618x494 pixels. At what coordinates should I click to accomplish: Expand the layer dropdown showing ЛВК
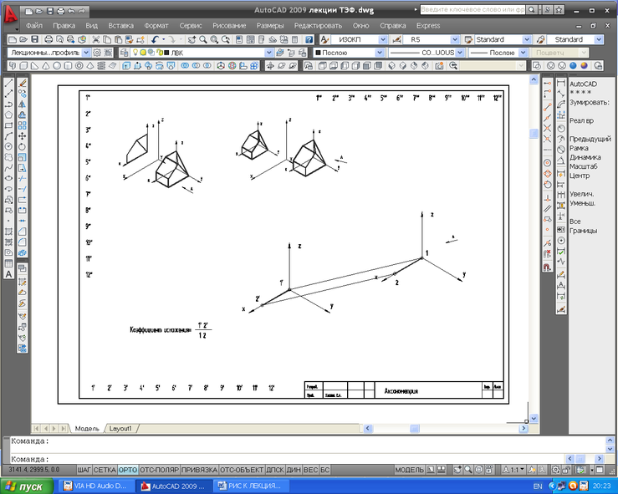[268, 53]
